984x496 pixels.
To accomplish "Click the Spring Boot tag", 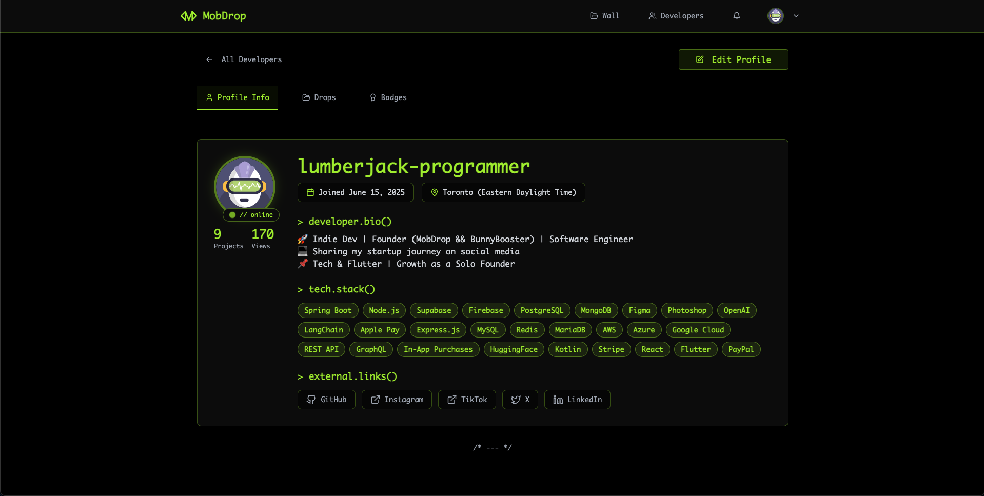I will point(328,310).
